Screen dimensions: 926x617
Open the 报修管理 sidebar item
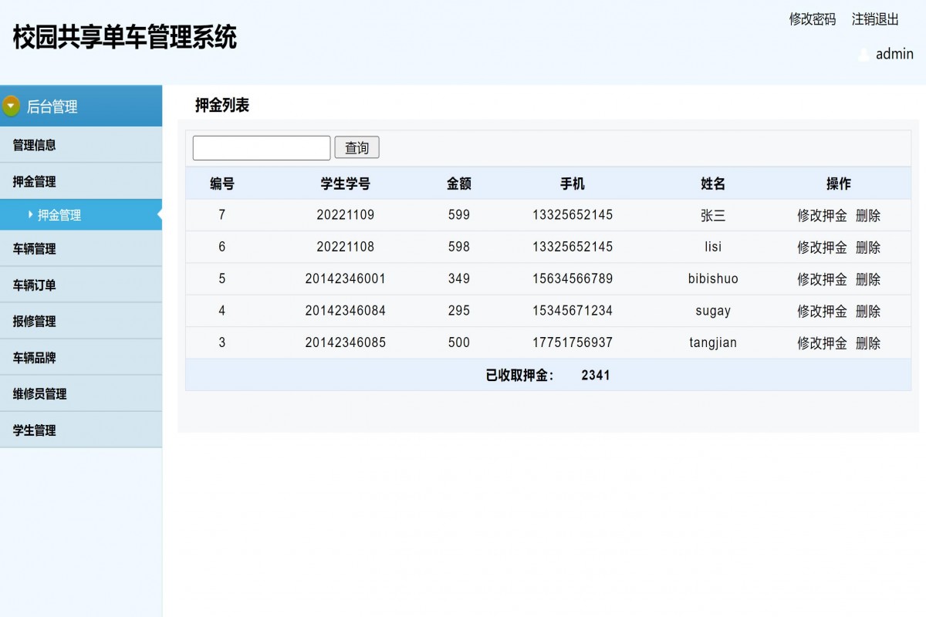pyautogui.click(x=35, y=320)
